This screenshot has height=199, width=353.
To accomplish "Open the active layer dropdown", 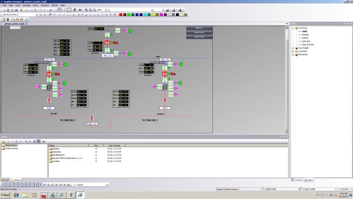I will [107, 184].
